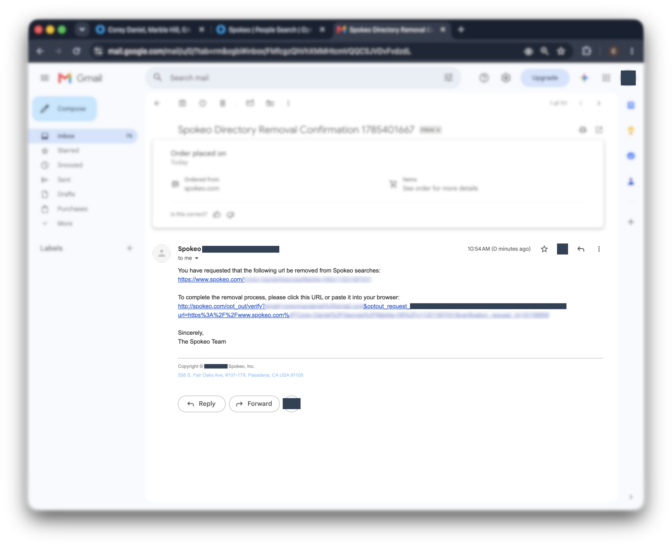Open the Gmail support help icon
The width and height of the screenshot is (672, 547).
[484, 78]
